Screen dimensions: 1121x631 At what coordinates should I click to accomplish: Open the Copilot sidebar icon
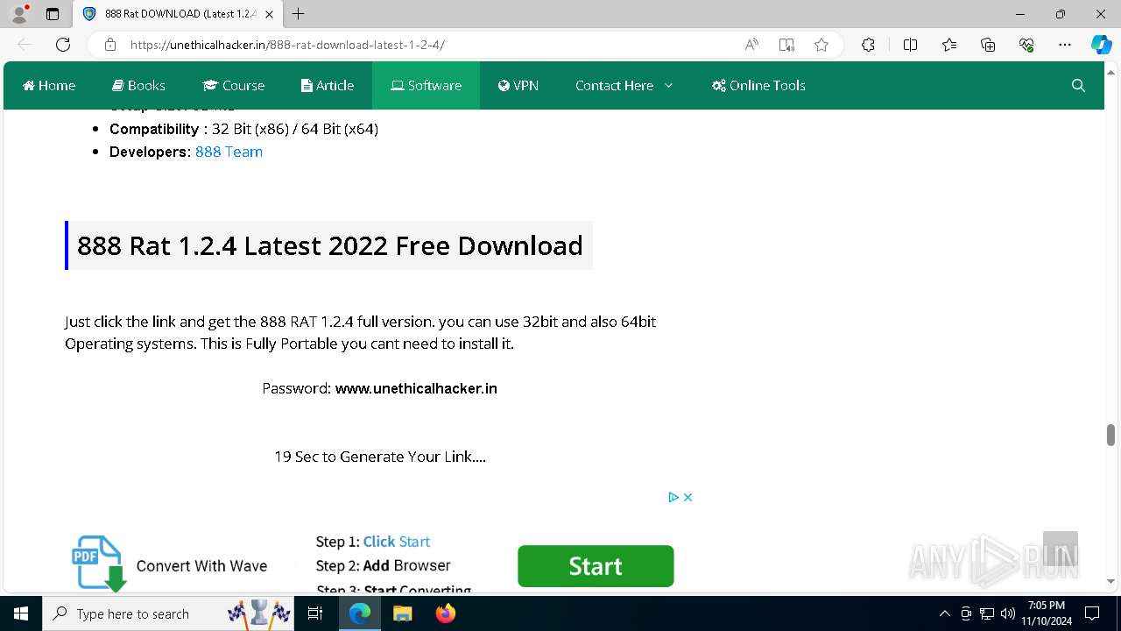(x=1101, y=45)
